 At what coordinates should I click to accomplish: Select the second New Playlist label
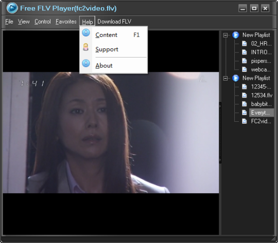coord(256,78)
